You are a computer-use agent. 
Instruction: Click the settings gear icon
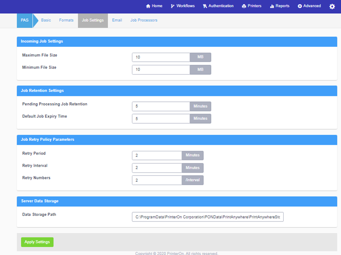pos(332,6)
